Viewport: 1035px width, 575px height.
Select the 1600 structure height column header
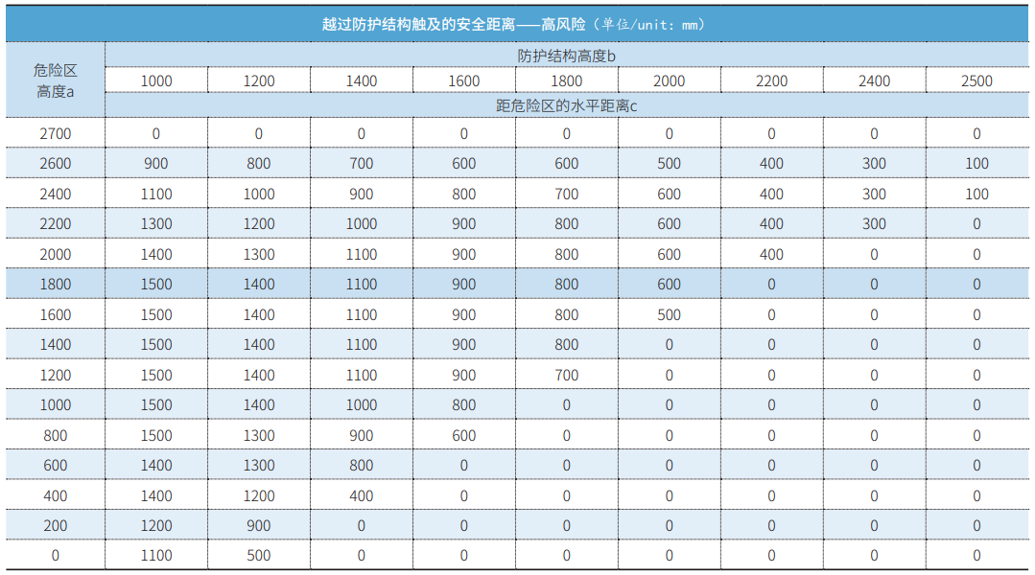(x=464, y=81)
